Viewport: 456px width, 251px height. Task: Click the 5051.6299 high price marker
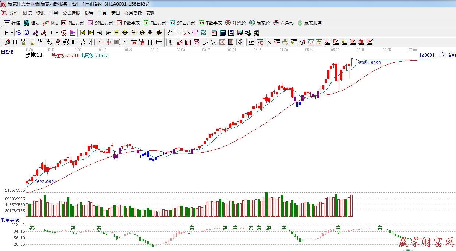370,63
